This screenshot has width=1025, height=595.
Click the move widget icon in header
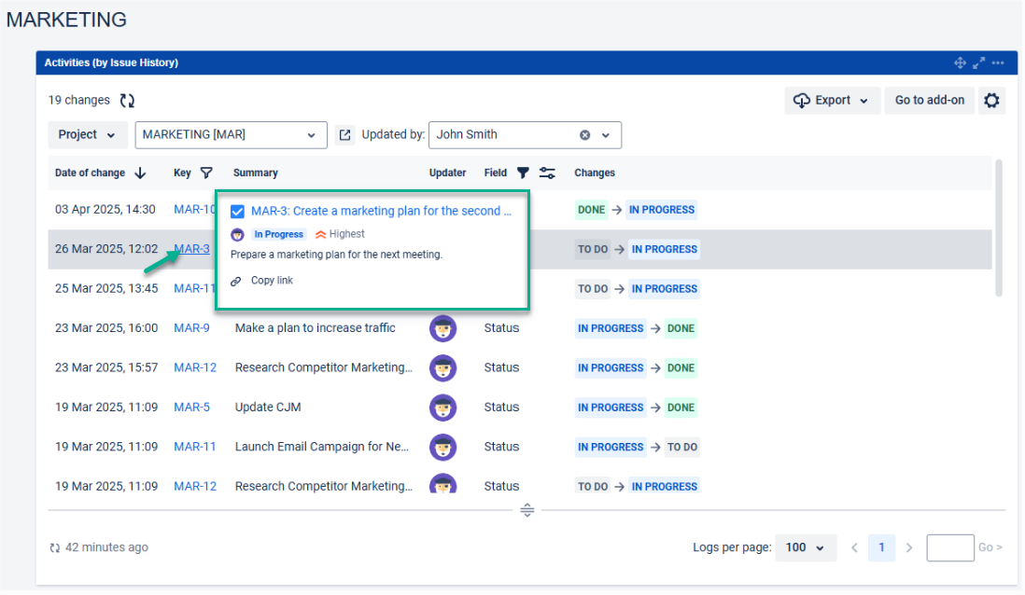pos(960,63)
